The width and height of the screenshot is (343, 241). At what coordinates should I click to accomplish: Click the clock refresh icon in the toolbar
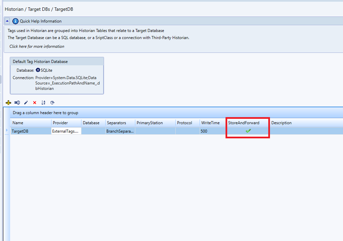coord(52,103)
